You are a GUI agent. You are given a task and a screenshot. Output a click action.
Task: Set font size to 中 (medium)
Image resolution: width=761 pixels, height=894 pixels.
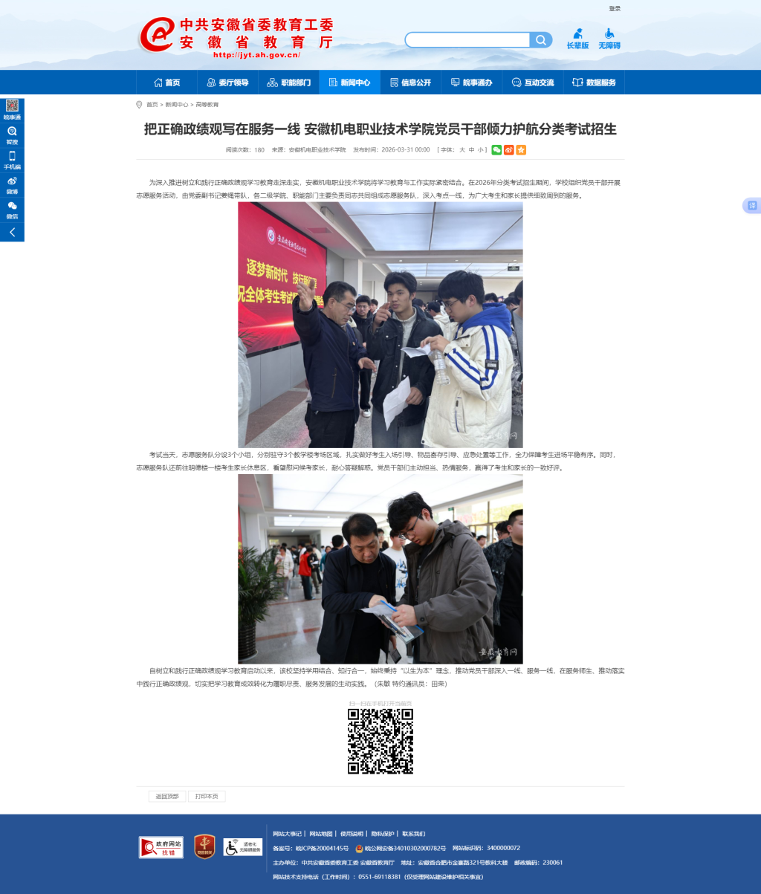pyautogui.click(x=471, y=150)
